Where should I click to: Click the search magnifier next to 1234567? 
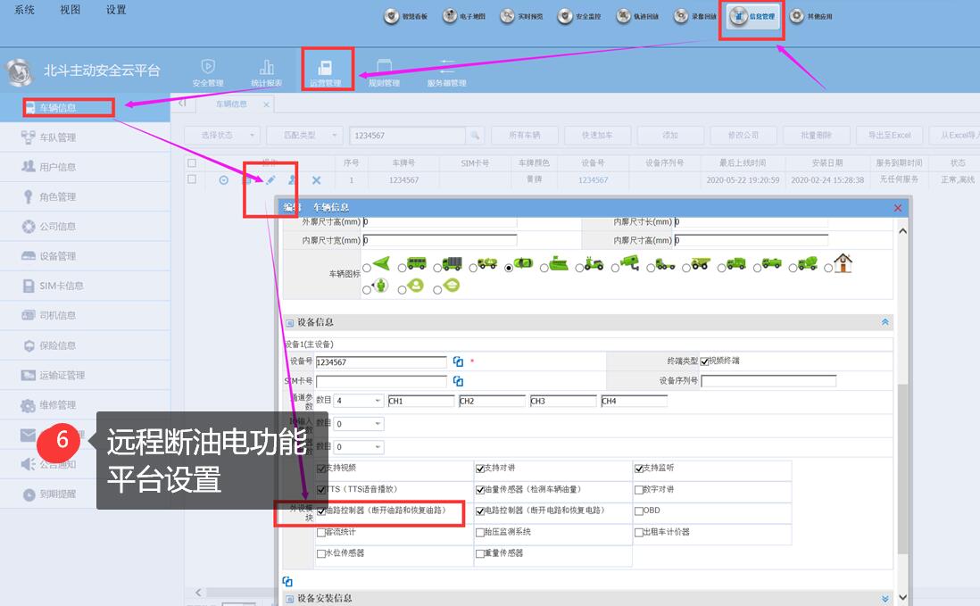(475, 135)
